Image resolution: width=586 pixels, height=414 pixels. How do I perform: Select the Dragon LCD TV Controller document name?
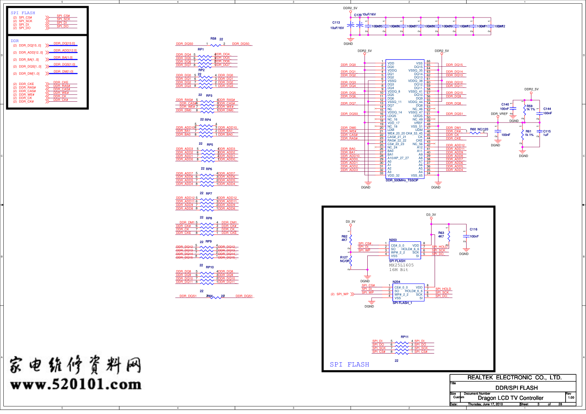point(510,398)
